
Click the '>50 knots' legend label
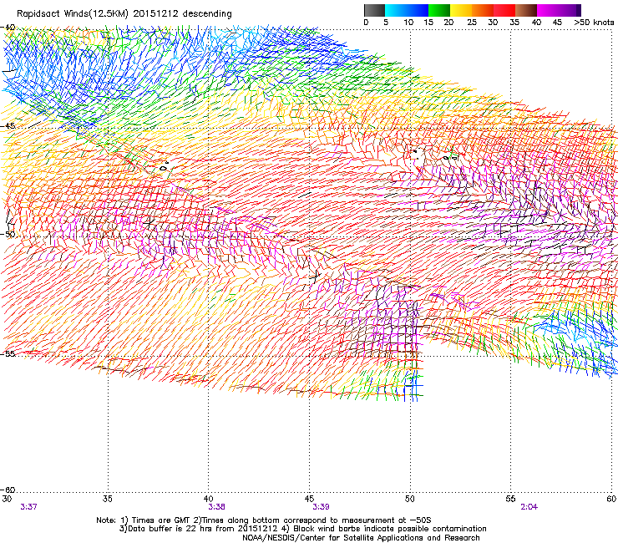[x=594, y=23]
